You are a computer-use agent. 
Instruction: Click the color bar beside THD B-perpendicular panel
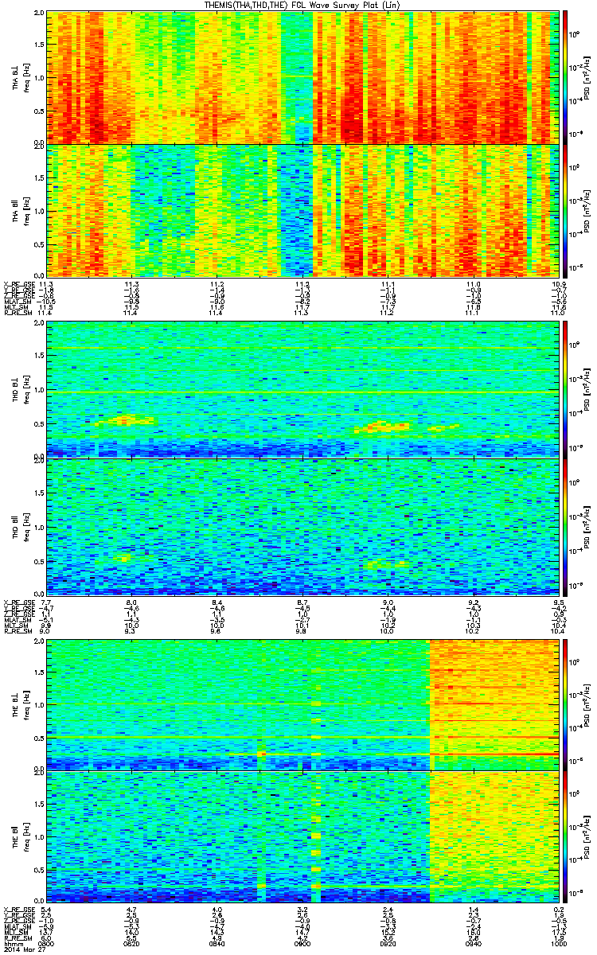[565, 391]
